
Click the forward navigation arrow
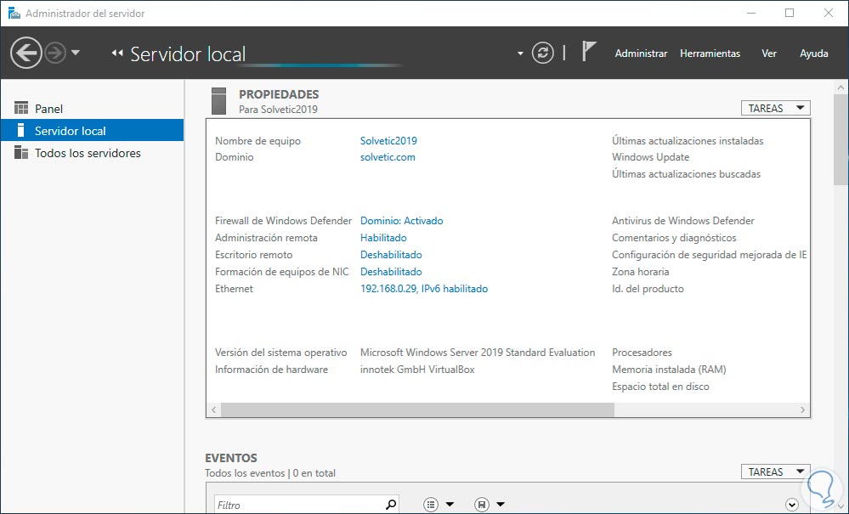(55, 53)
